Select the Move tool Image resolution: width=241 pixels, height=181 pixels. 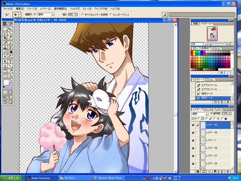point(10,29)
